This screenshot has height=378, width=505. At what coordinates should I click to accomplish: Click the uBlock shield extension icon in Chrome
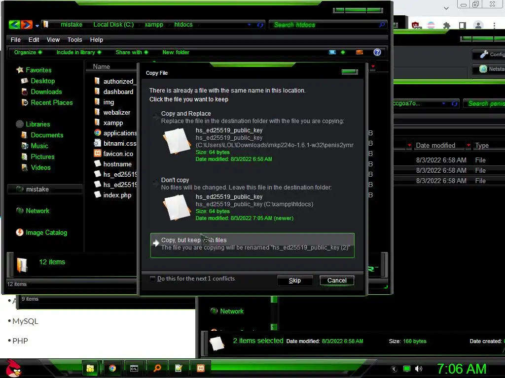tap(415, 26)
